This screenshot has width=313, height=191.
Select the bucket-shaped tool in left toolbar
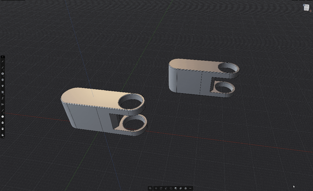click(3, 86)
